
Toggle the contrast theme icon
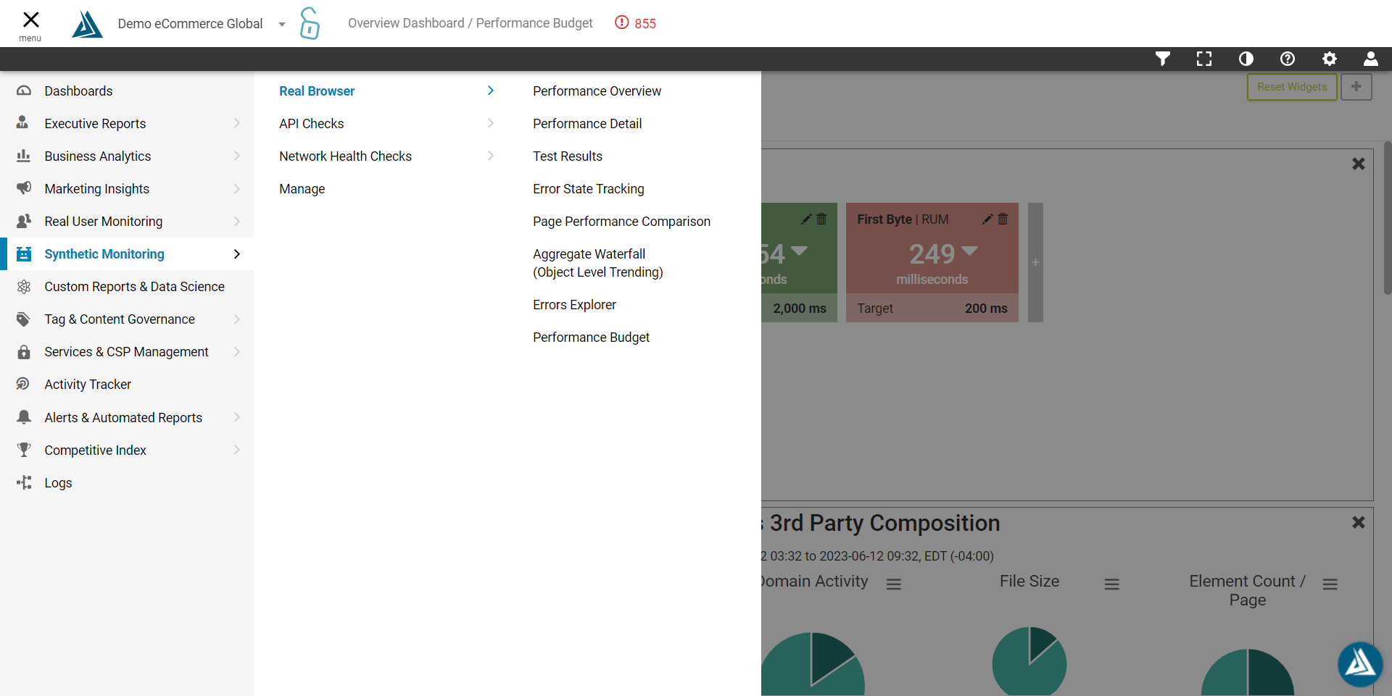(x=1246, y=59)
